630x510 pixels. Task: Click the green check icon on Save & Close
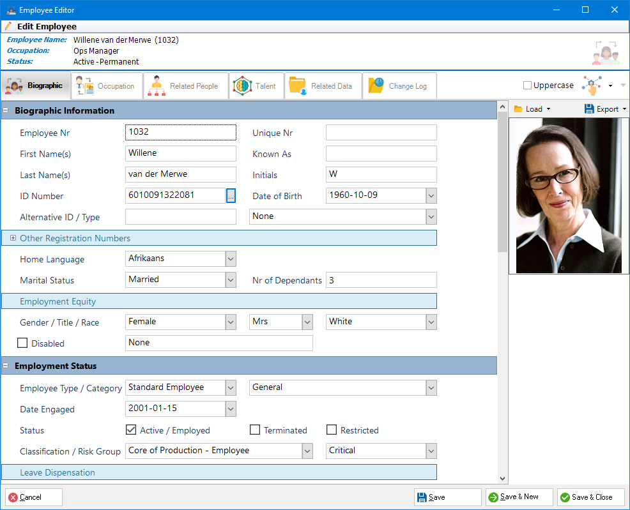565,497
